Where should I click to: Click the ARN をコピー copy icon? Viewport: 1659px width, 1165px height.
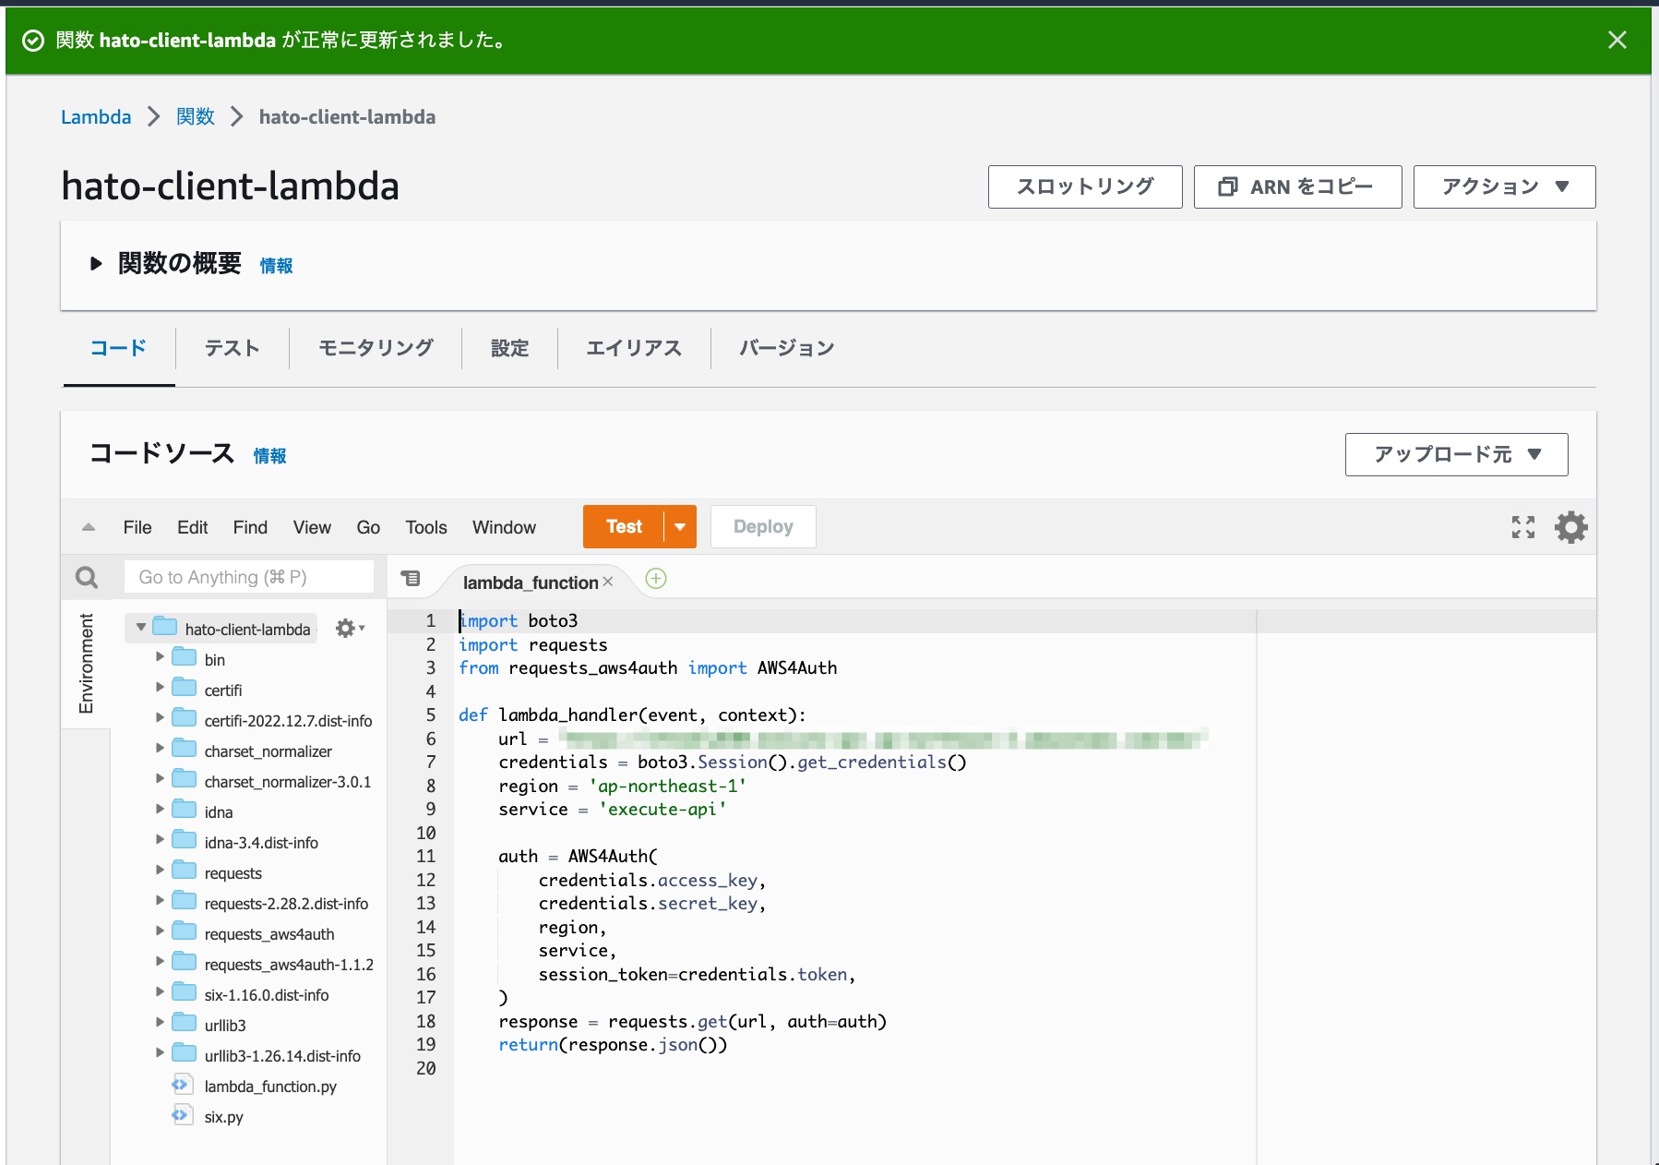pyautogui.click(x=1227, y=186)
